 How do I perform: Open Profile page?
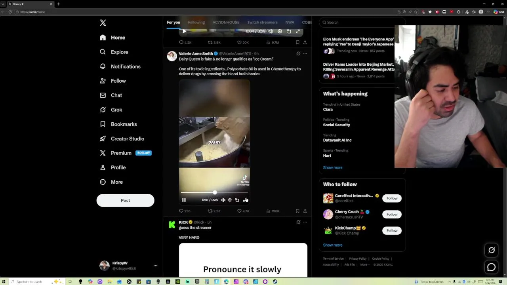click(113, 167)
